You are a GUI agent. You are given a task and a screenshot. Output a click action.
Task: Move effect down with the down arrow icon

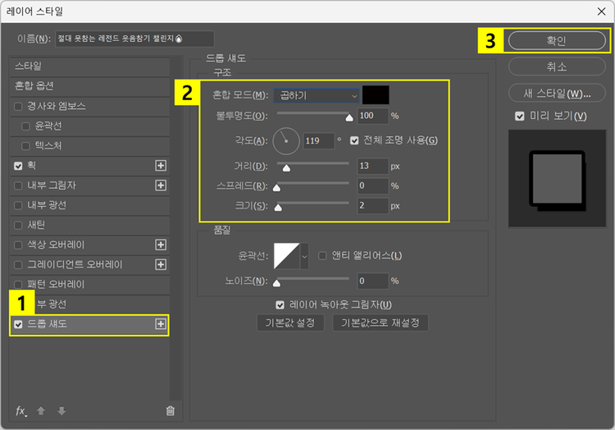pyautogui.click(x=61, y=411)
